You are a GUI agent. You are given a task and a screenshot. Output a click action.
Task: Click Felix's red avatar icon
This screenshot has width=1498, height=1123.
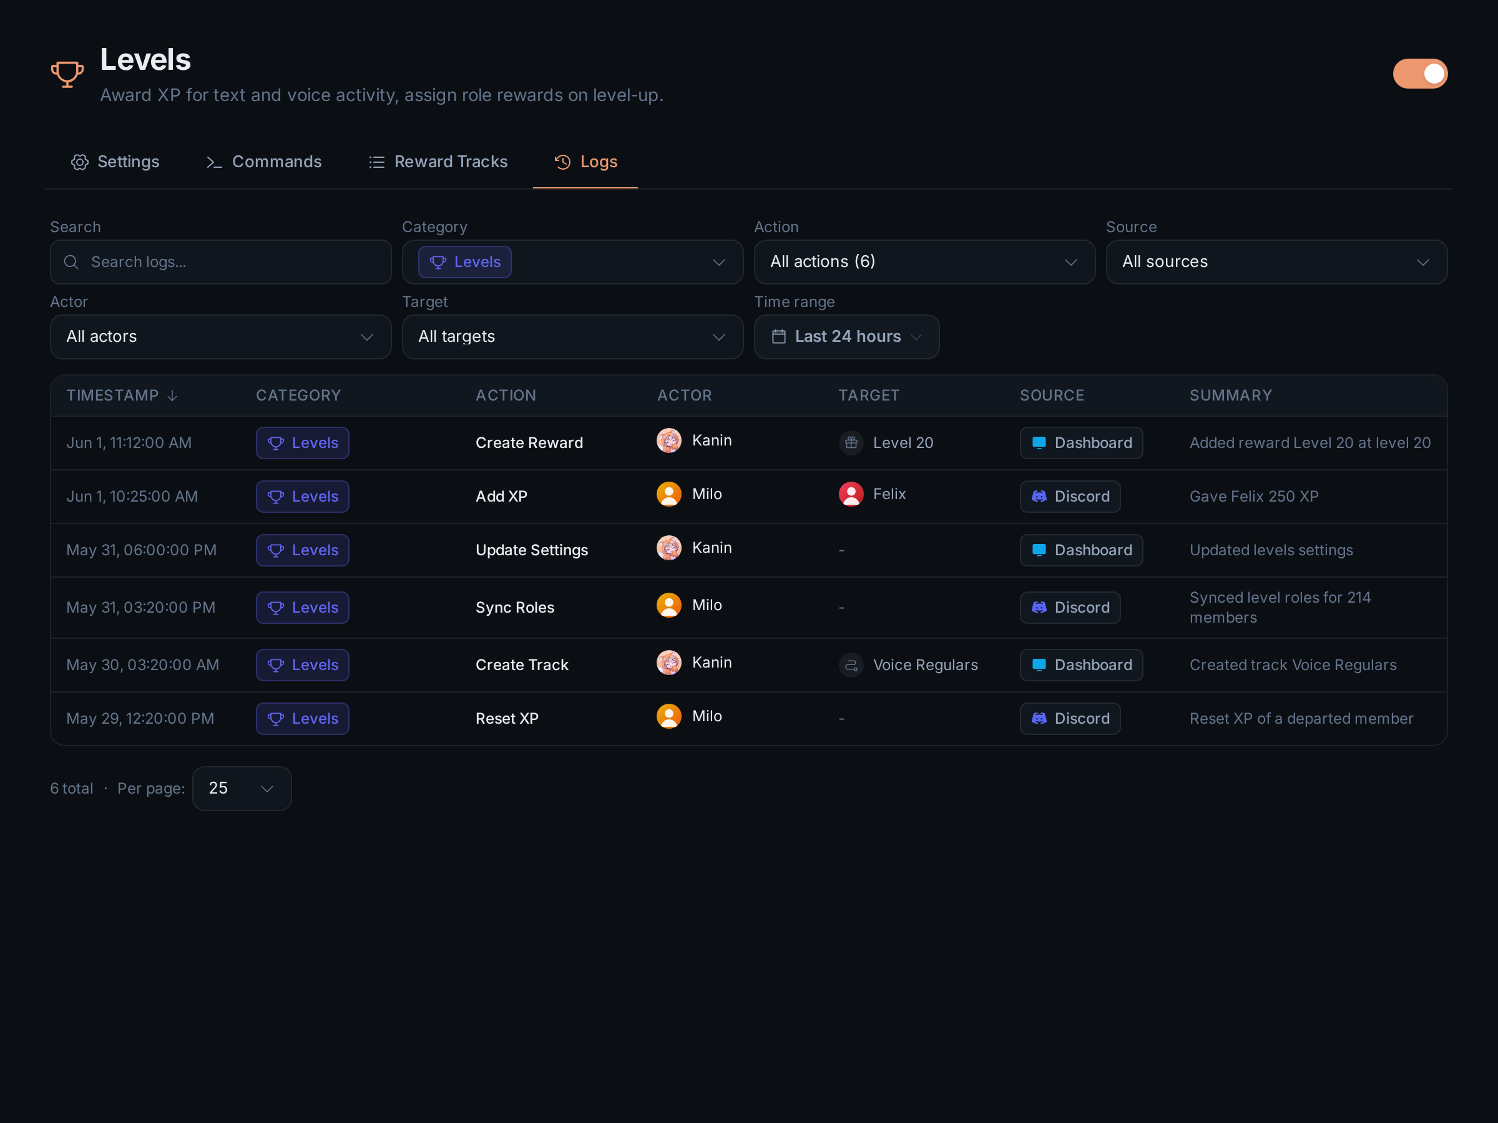(851, 494)
